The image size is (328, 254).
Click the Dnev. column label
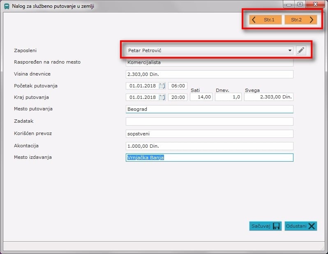coord(223,90)
